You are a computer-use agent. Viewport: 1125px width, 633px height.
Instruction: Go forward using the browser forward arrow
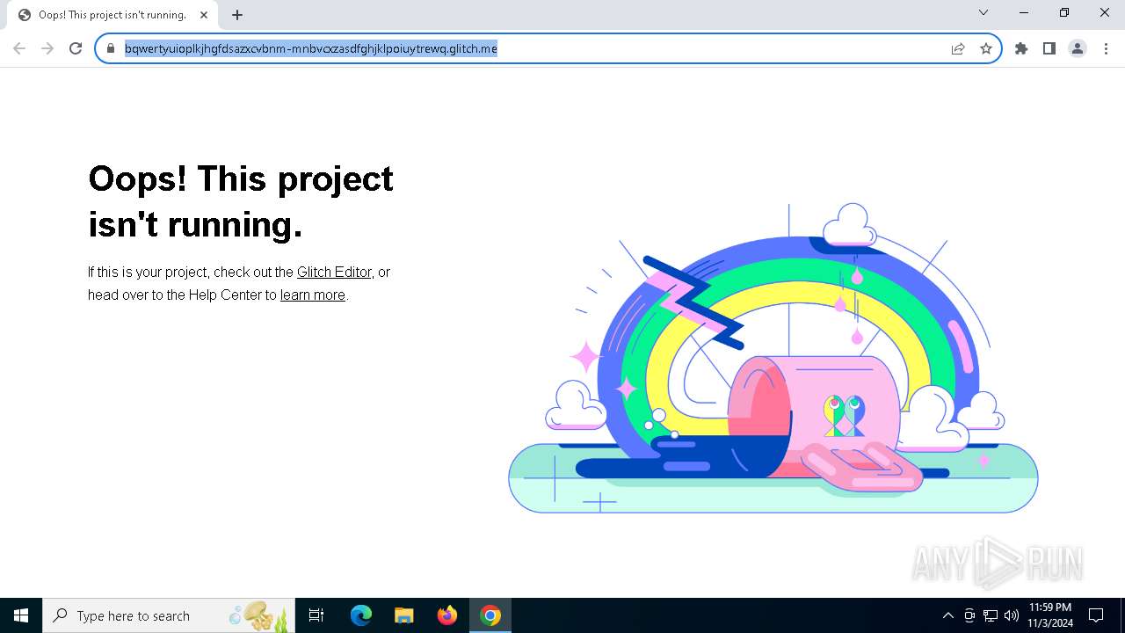pos(47,48)
